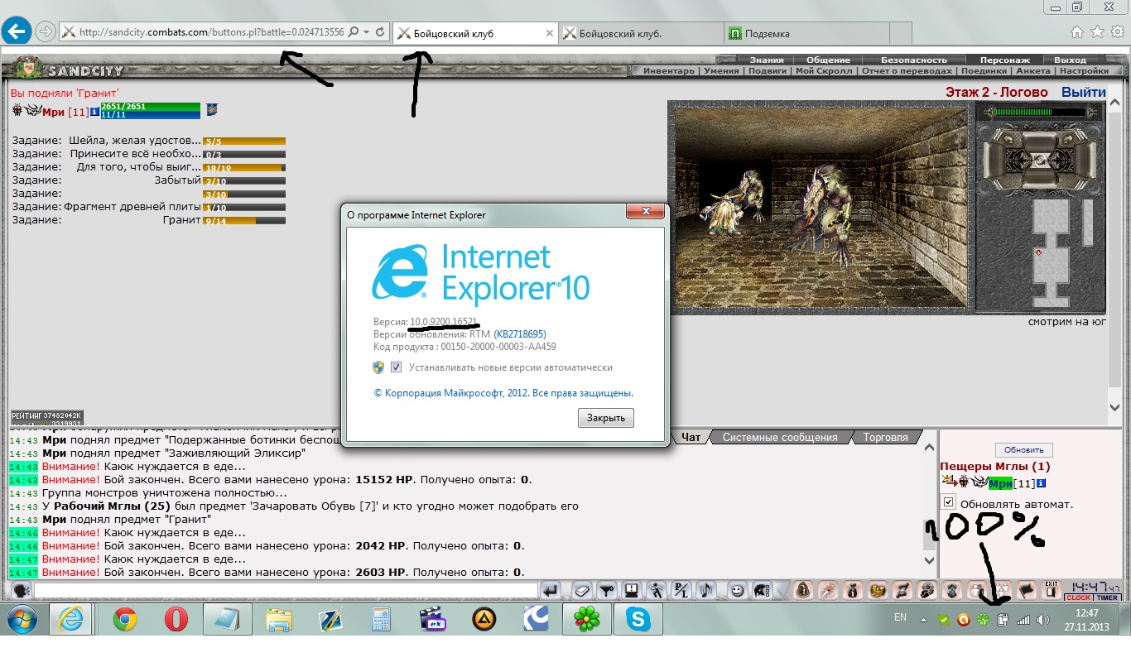
Task: Reload the page with the address bar refresh icon
Action: coord(380,32)
